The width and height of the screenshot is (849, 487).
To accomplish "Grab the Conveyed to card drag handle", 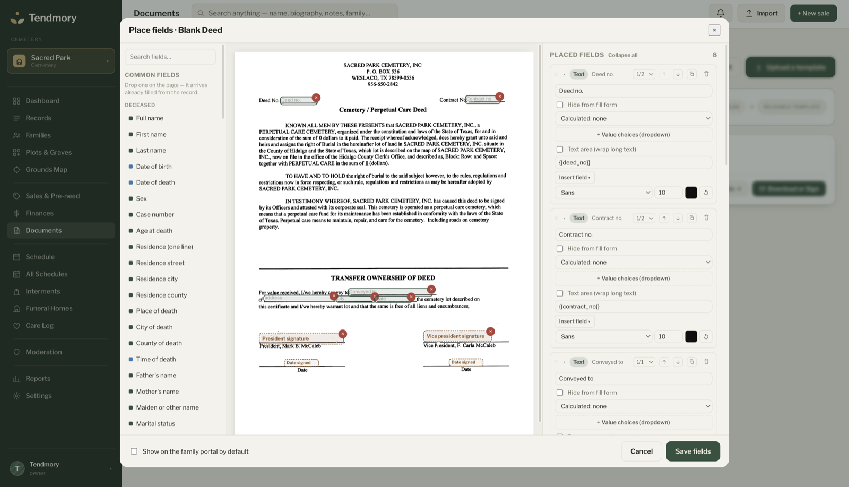I will (x=556, y=362).
